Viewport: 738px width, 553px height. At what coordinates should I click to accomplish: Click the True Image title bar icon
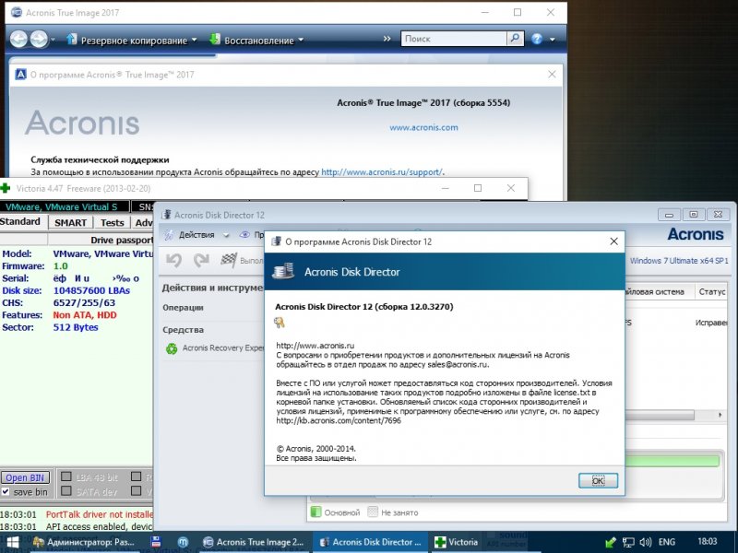tap(16, 13)
